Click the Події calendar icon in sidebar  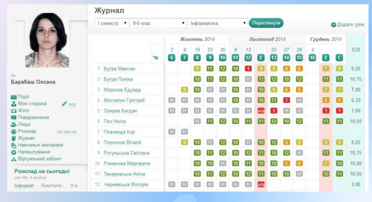[x=13, y=97]
